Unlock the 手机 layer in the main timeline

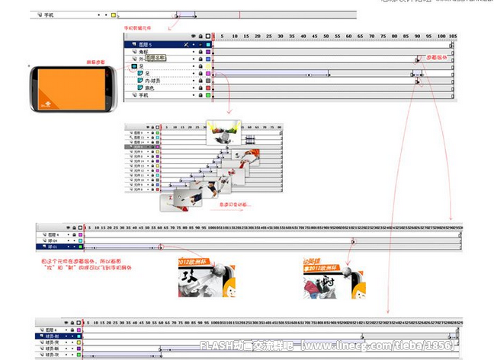(200, 95)
